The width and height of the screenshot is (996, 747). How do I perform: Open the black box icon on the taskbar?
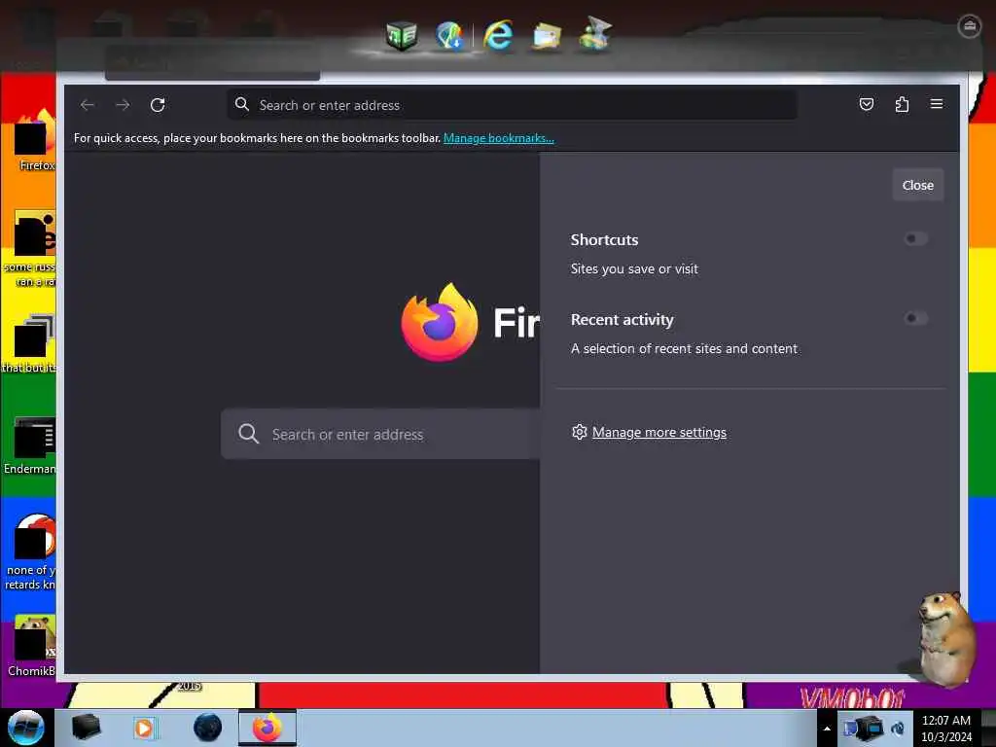pyautogui.click(x=86, y=727)
